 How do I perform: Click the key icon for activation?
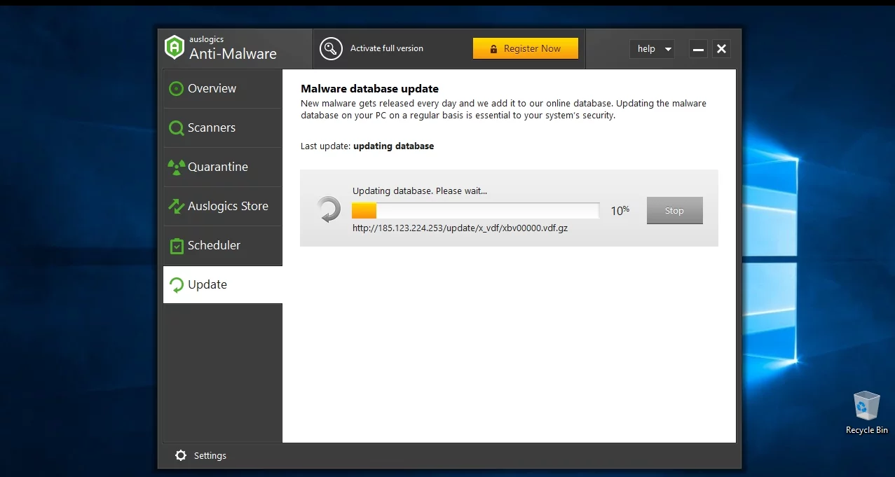331,48
